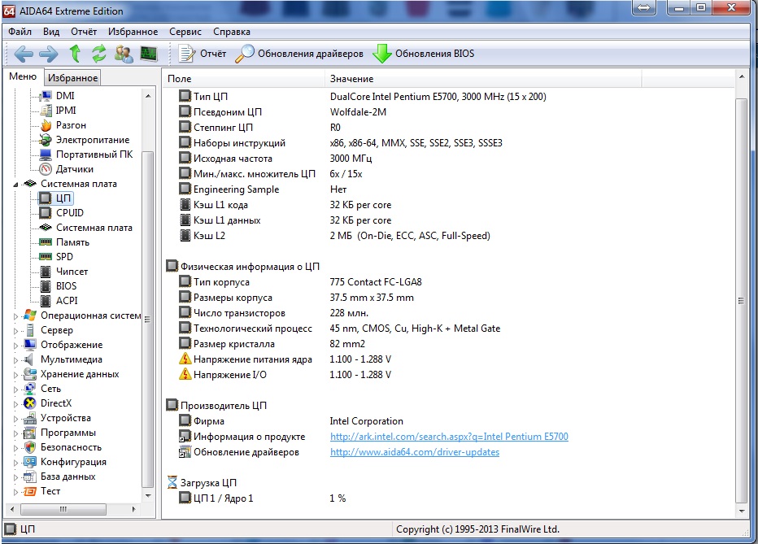Expand the Сеть node
The width and height of the screenshot is (758, 544).
point(15,390)
